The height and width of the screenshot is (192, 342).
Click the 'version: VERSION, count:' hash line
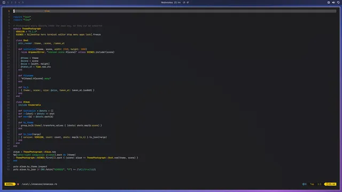coord(64,137)
